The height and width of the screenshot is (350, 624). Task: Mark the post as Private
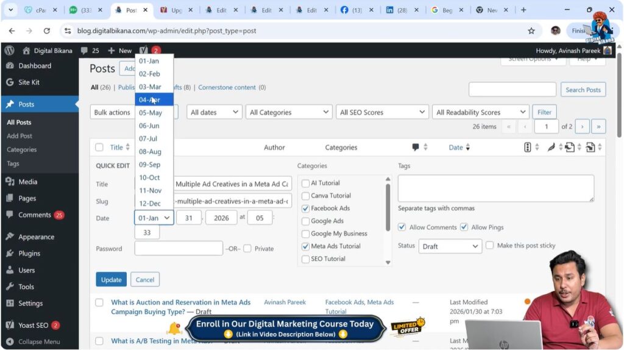(247, 248)
